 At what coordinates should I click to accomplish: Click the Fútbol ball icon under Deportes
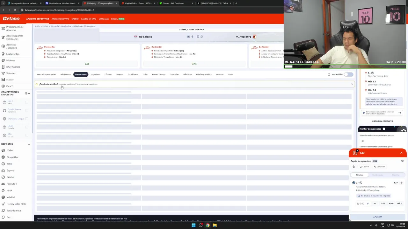pos(3,150)
